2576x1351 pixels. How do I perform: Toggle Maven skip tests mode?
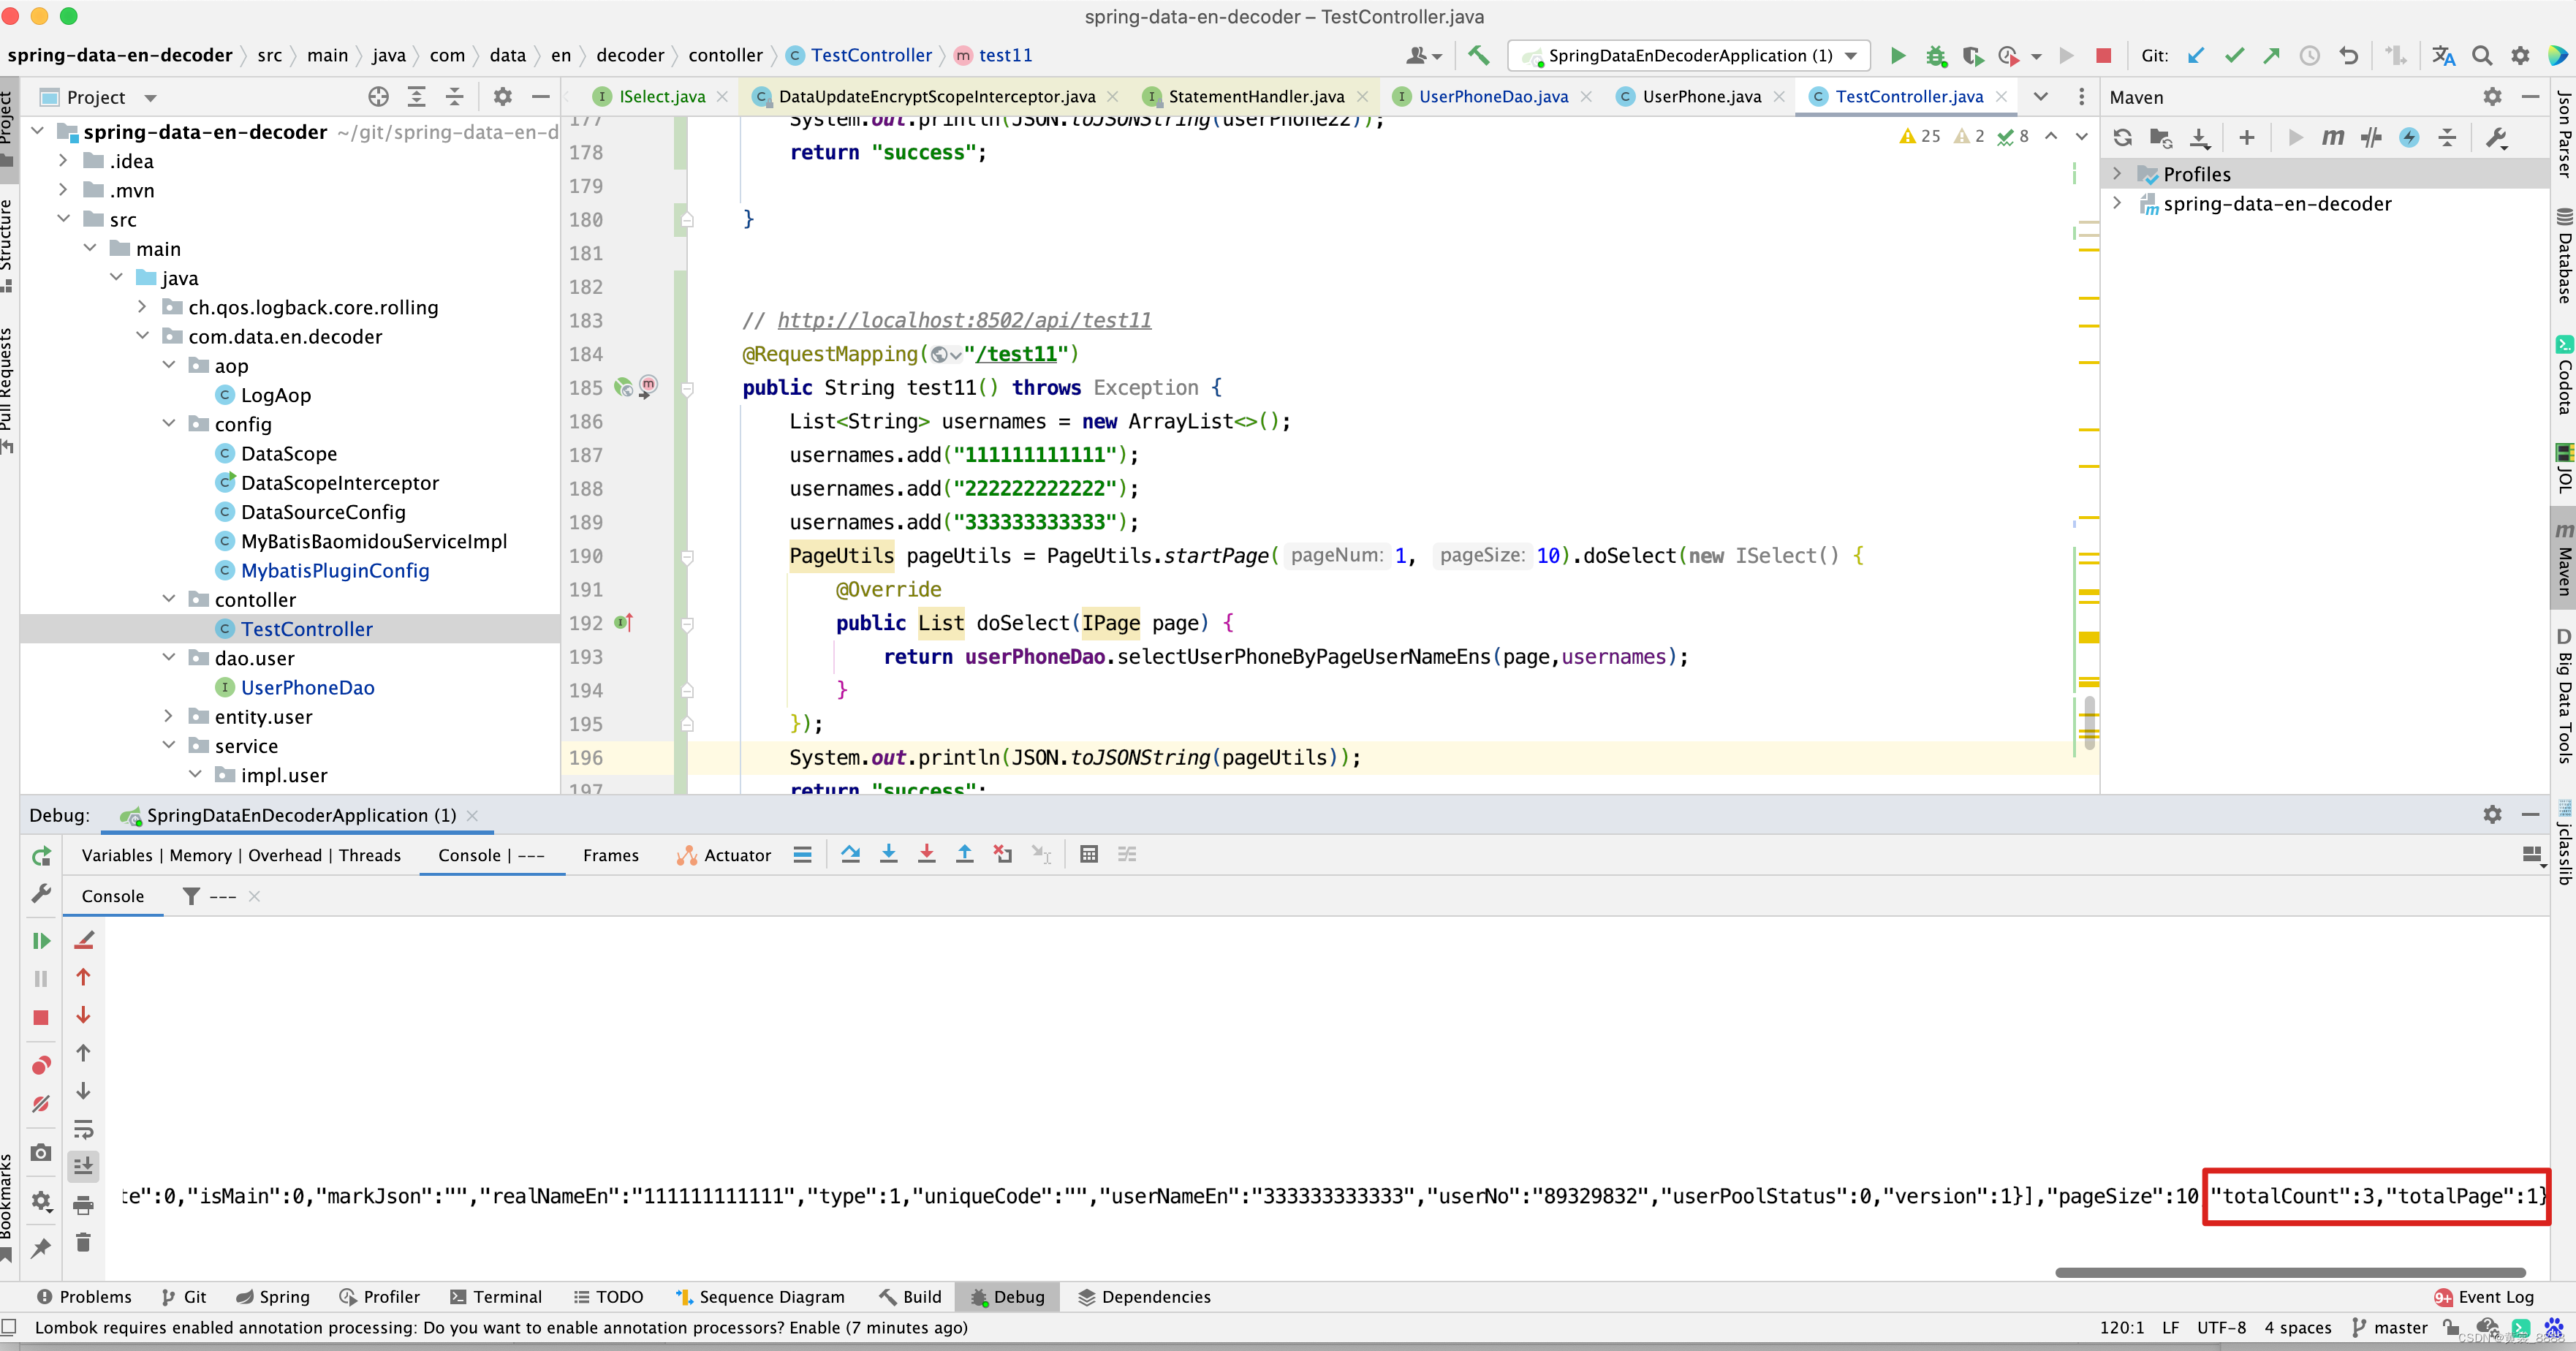(2409, 138)
